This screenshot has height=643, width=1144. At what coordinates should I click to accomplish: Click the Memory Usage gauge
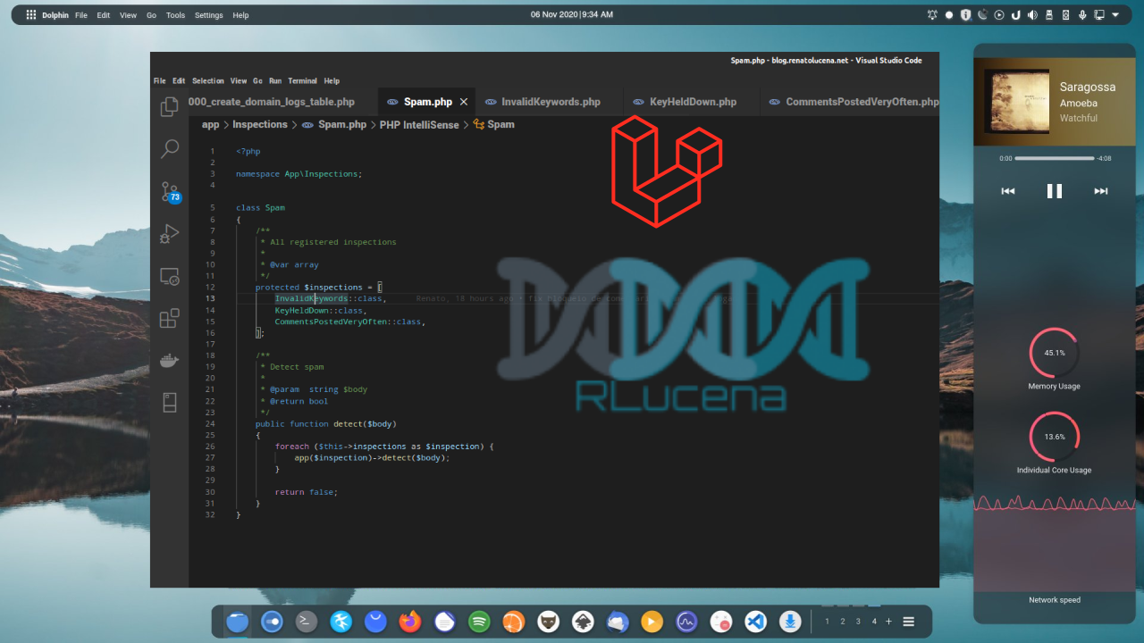click(1055, 353)
